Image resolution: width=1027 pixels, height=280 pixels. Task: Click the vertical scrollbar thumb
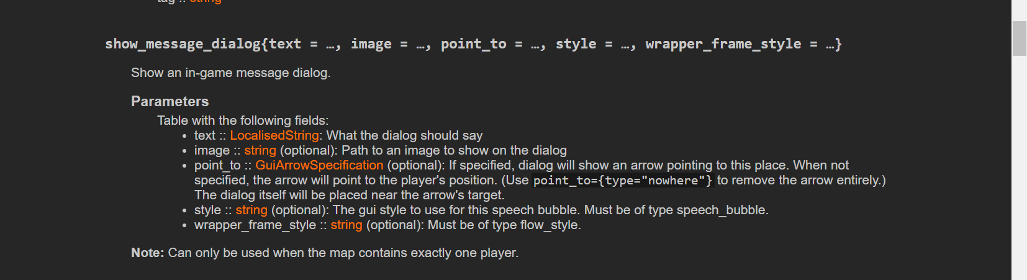[x=1019, y=38]
